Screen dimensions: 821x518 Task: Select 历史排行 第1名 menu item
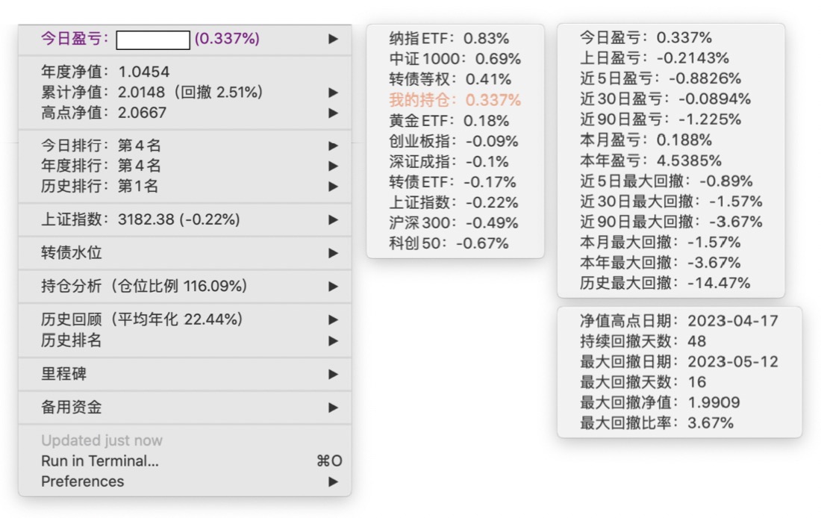click(x=99, y=187)
